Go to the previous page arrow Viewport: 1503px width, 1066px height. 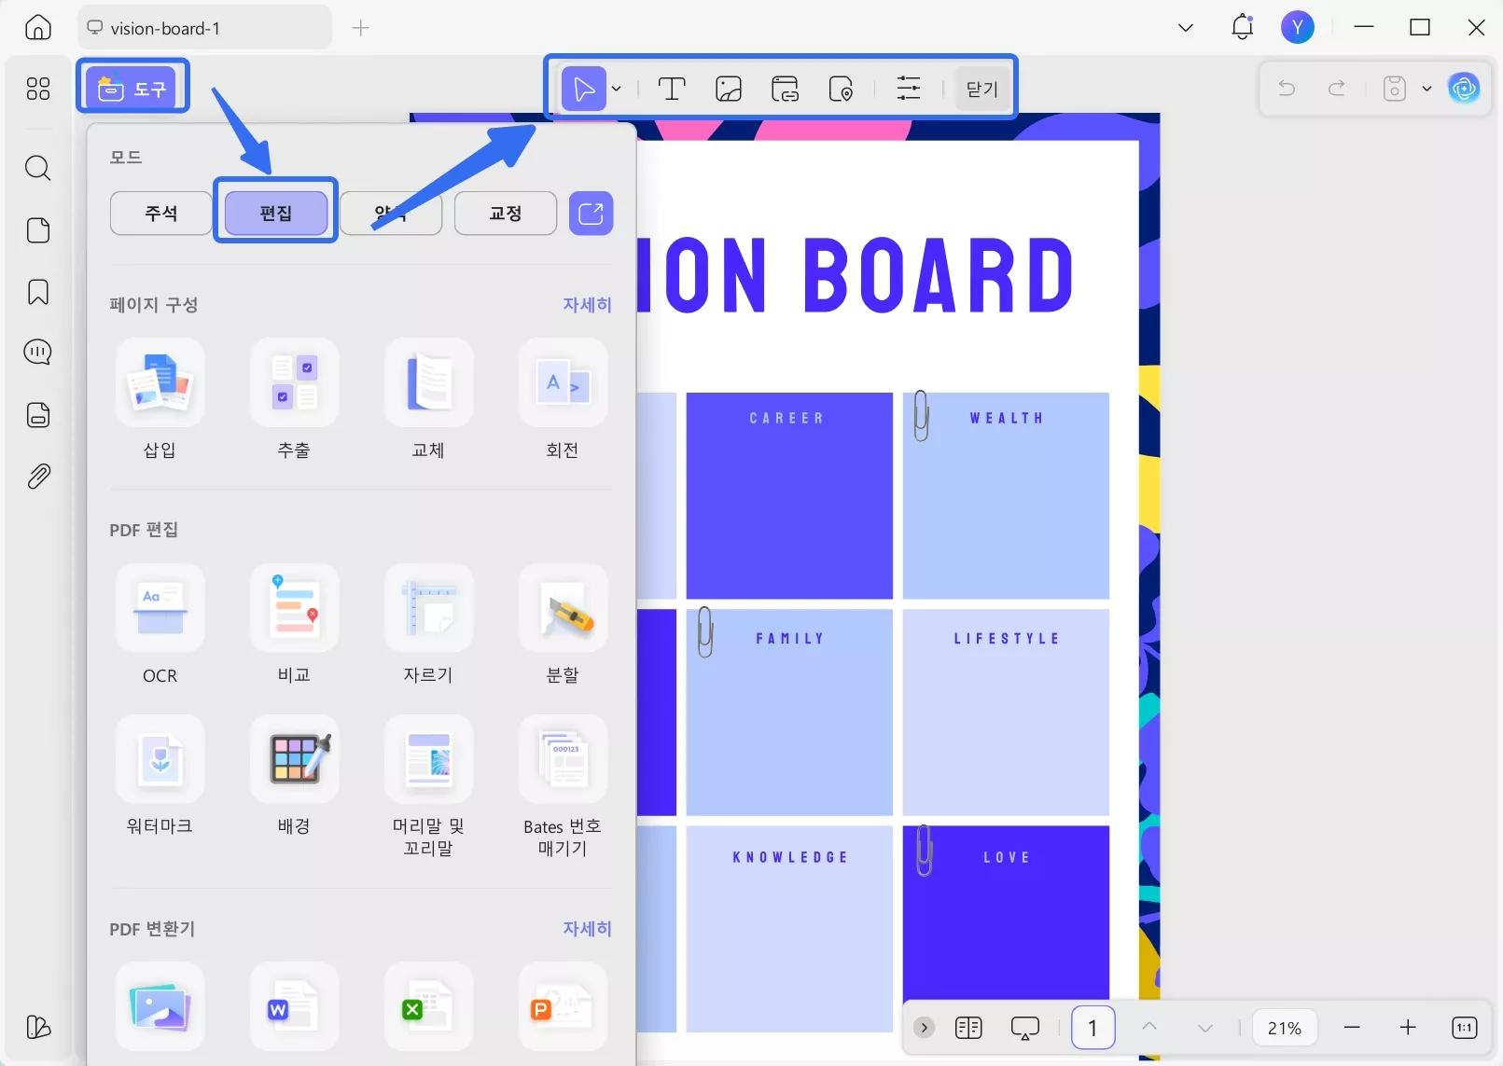(1149, 1027)
